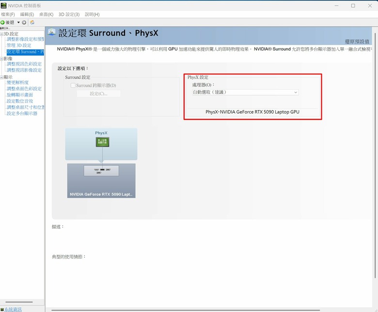Select 設定多台顯示器 in tree
The width and height of the screenshot is (378, 312).
click(x=22, y=114)
